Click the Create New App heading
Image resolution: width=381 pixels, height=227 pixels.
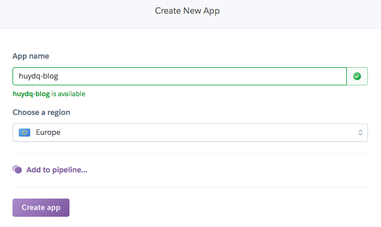pyautogui.click(x=187, y=11)
